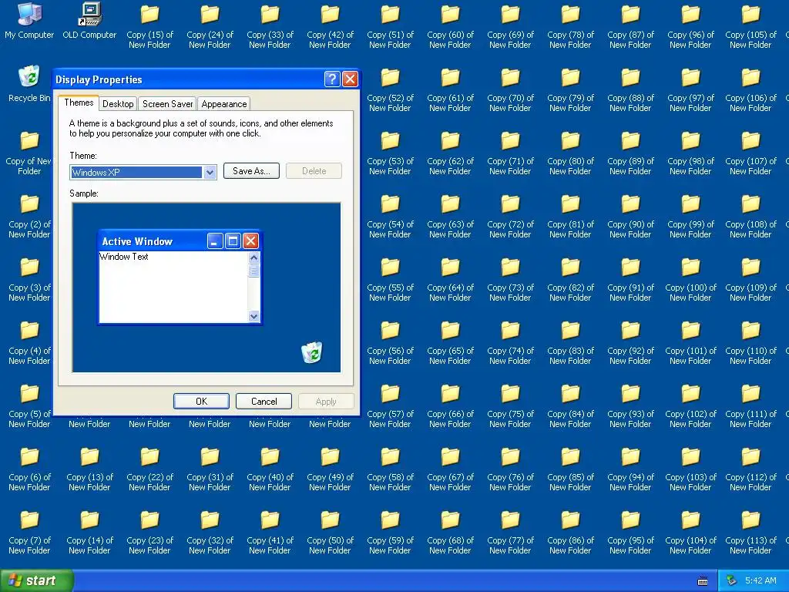The height and width of the screenshot is (592, 789).
Task: Select the Copy (110) of New Folder icon
Action: pyautogui.click(x=750, y=342)
